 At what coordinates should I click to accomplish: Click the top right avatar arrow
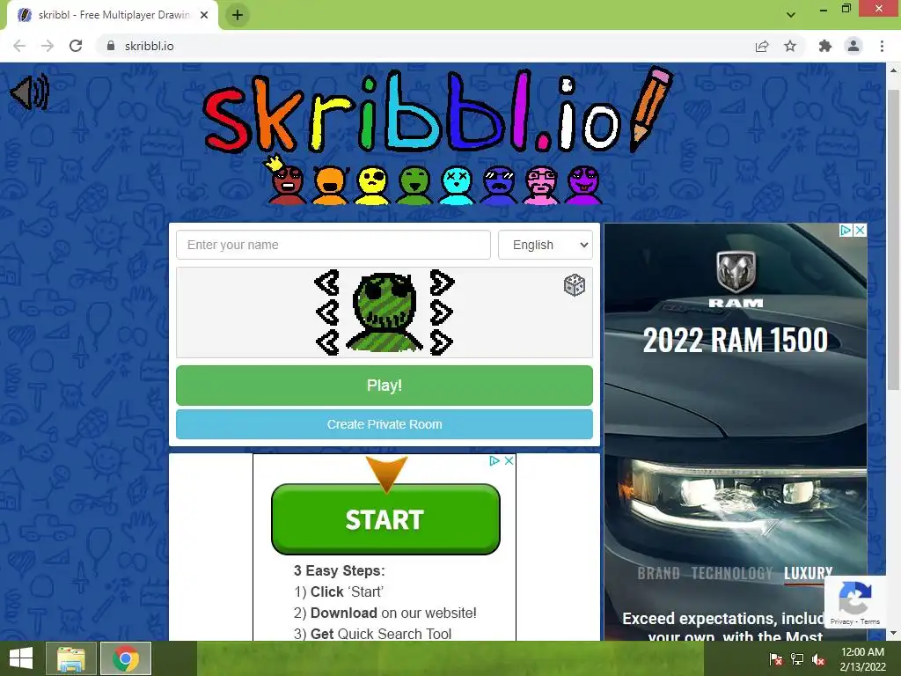click(442, 283)
